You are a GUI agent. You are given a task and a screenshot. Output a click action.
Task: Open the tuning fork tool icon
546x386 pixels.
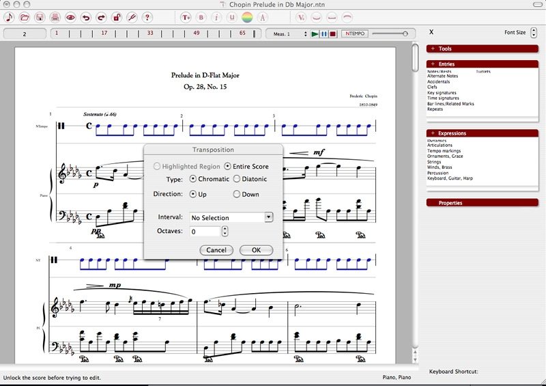pos(132,18)
